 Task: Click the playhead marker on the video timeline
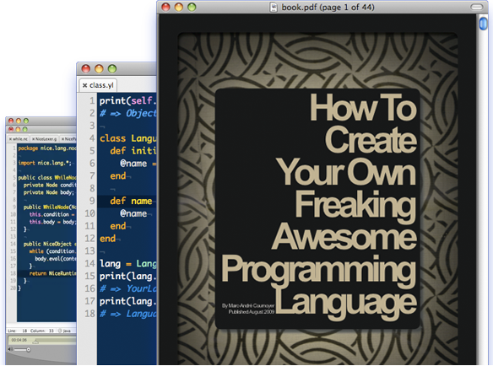(35, 342)
